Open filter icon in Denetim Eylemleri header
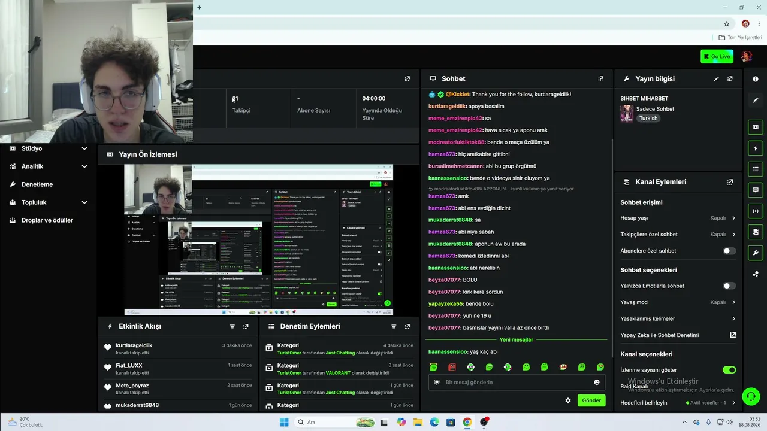The width and height of the screenshot is (767, 431). [x=394, y=326]
